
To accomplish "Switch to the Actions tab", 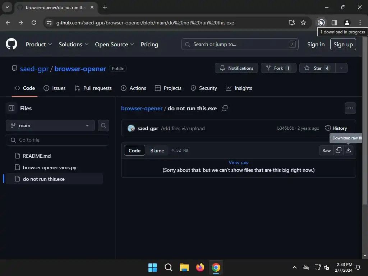I will [133, 88].
